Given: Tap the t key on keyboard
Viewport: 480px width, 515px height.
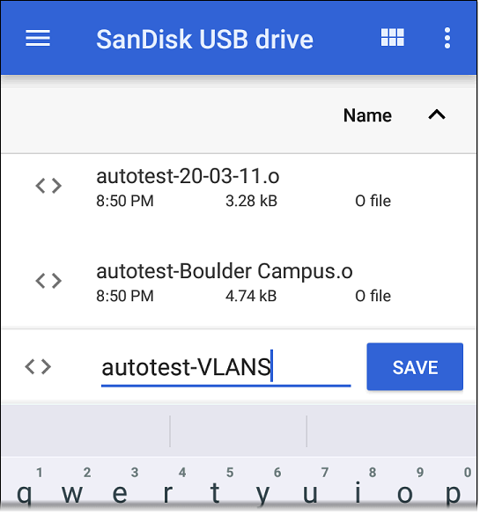Looking at the screenshot, I should (x=215, y=489).
